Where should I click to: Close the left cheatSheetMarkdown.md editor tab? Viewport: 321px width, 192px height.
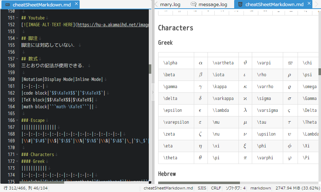coord(76,4)
